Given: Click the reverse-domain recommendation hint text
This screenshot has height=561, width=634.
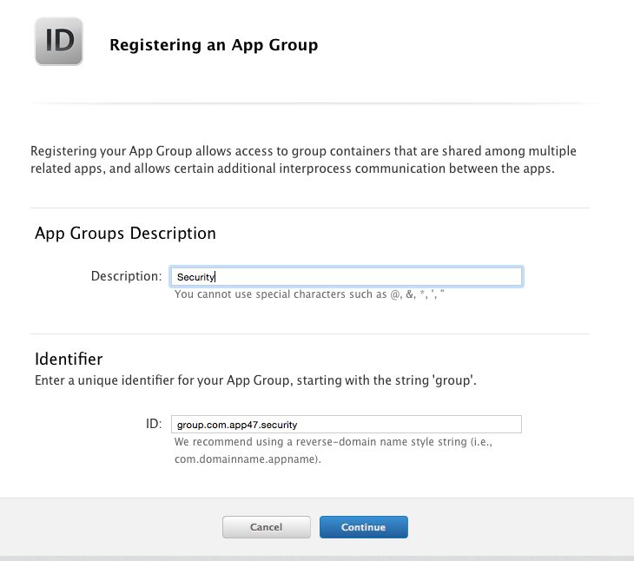Looking at the screenshot, I should [334, 450].
